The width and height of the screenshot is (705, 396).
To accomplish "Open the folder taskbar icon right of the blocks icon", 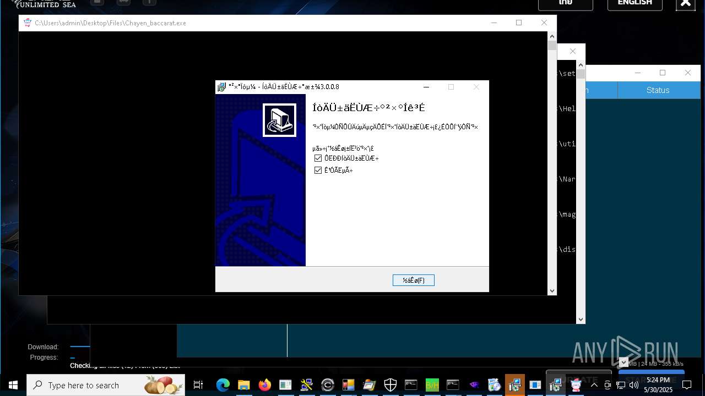I will [x=369, y=385].
